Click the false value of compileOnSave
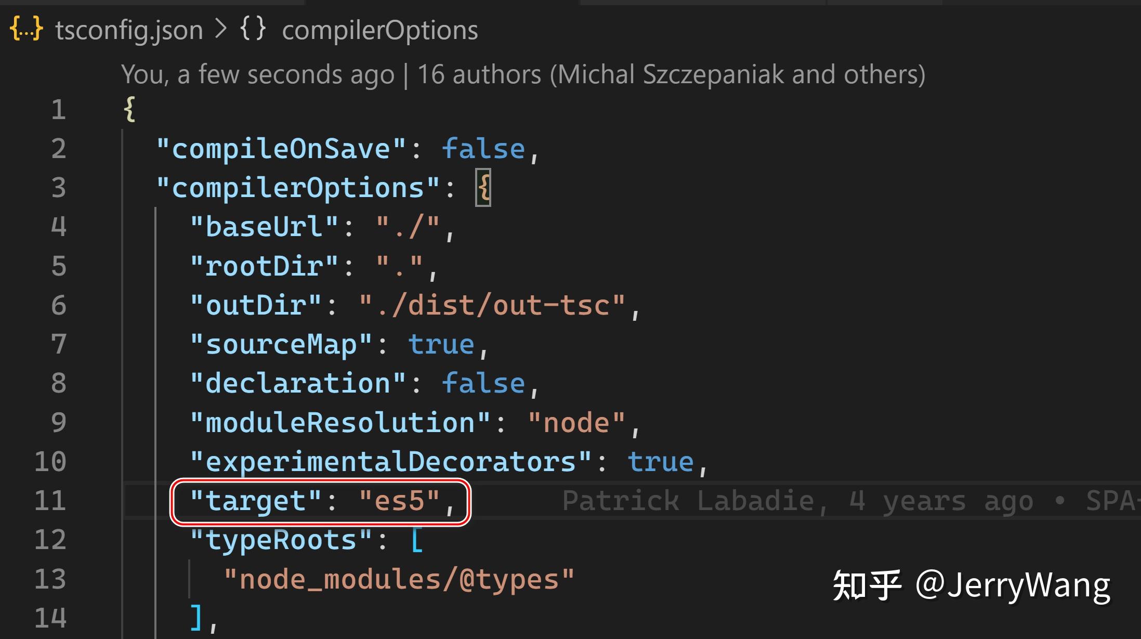Viewport: 1141px width, 639px height. click(x=483, y=149)
